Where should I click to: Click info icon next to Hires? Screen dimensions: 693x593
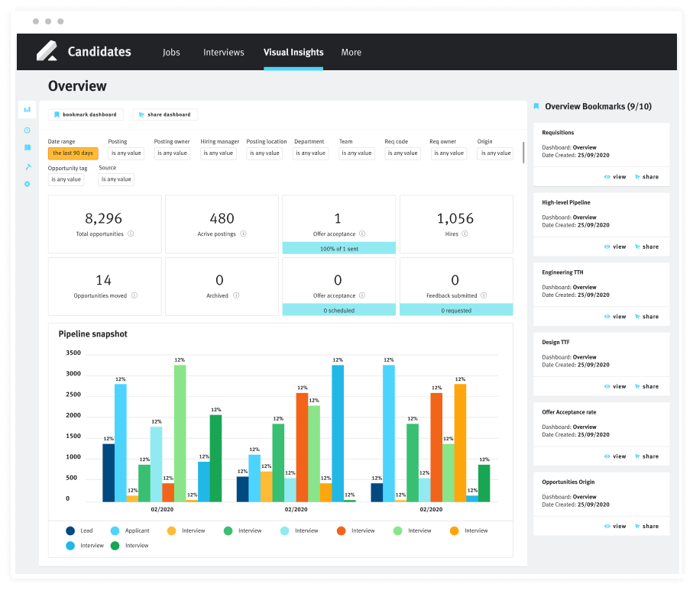pyautogui.click(x=466, y=234)
